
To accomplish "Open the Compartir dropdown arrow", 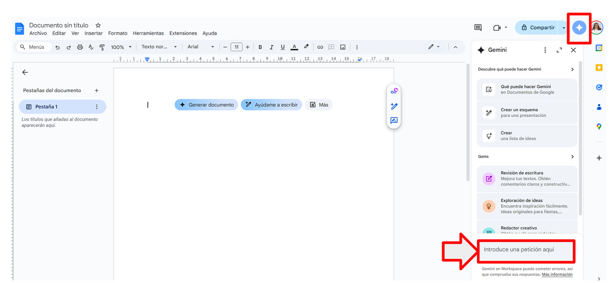I will pos(564,28).
